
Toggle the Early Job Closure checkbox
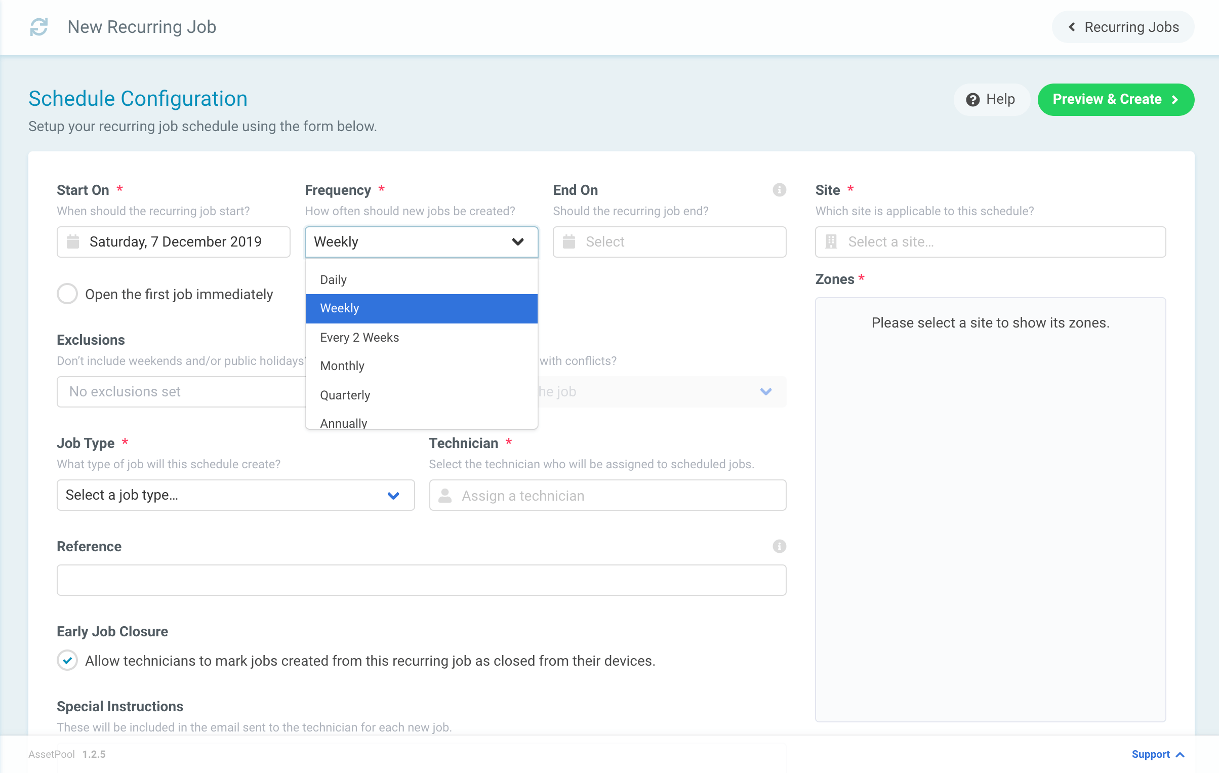pos(67,660)
